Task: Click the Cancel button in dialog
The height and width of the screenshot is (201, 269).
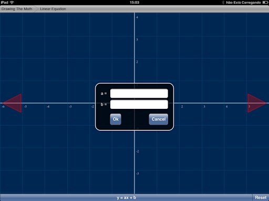Action: coord(159,119)
